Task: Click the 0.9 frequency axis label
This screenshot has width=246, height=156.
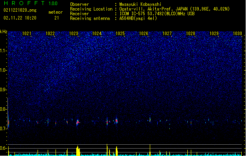Action: point(4,90)
